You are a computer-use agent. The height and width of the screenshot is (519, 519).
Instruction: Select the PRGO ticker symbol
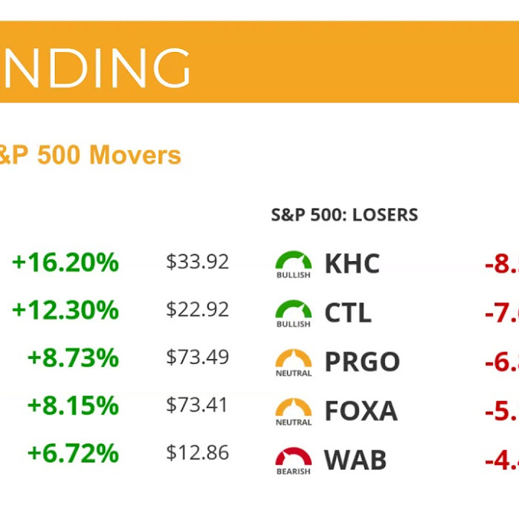coord(362,361)
